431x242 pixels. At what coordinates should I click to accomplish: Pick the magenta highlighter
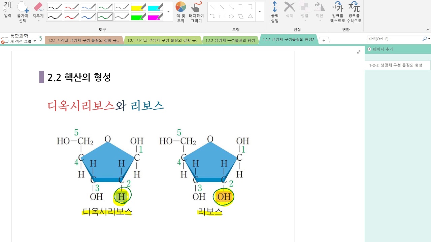[155, 16]
